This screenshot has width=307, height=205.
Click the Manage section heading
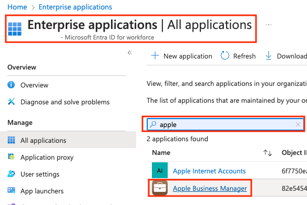pos(20,123)
